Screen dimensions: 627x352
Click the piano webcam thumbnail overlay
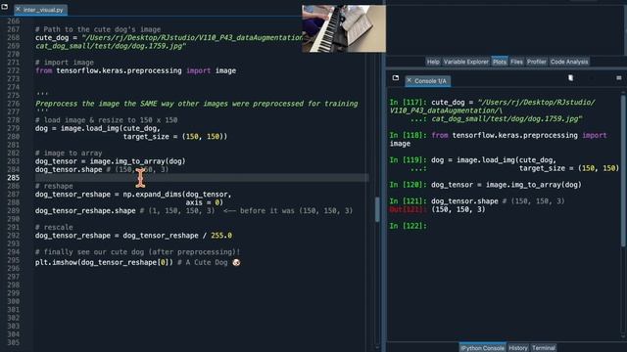click(x=344, y=28)
